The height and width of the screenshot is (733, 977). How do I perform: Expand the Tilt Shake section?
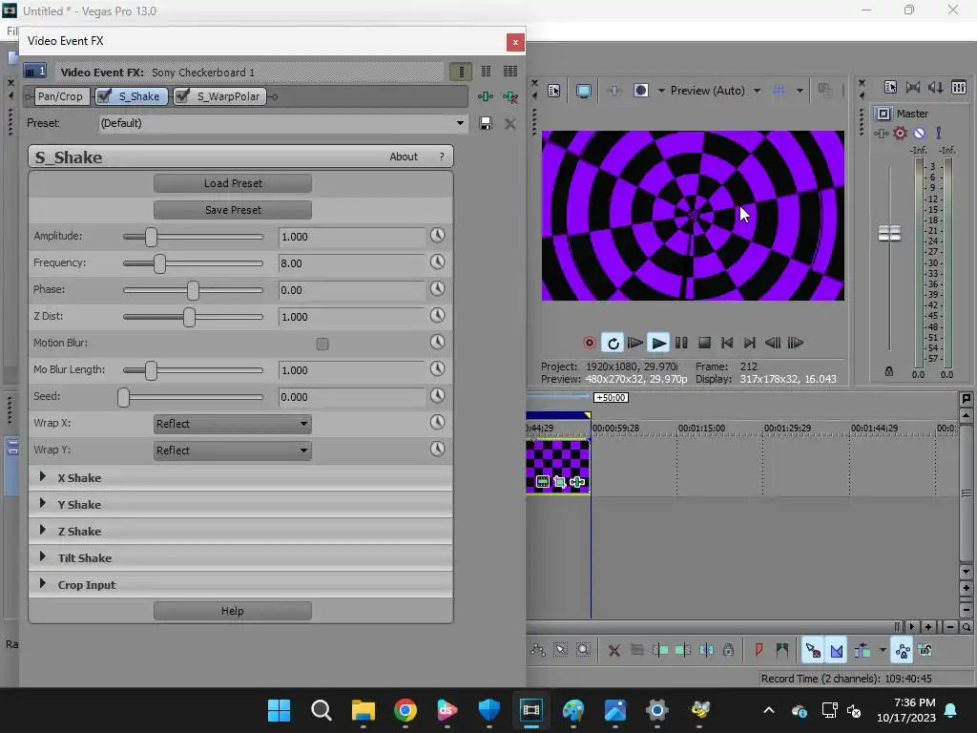(x=42, y=557)
